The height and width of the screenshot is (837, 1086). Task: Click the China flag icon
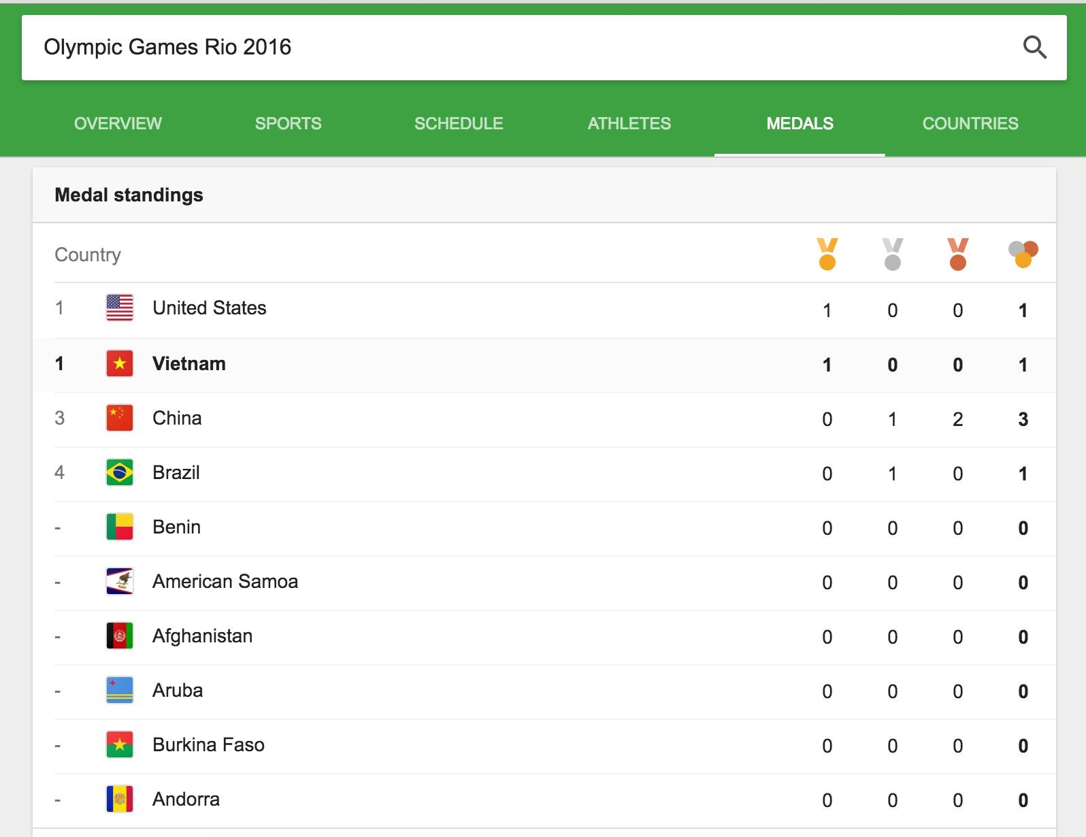(119, 418)
